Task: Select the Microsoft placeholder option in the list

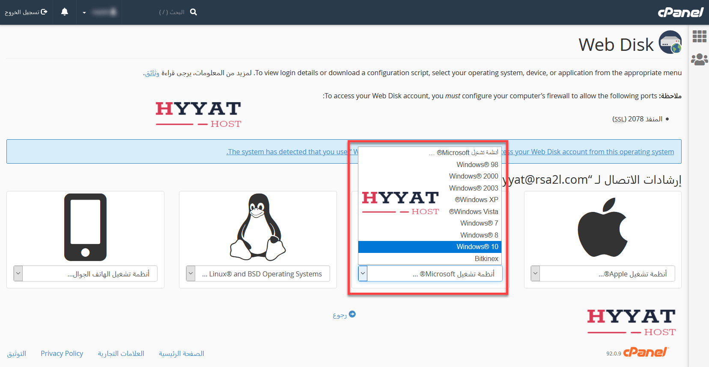Action: [x=429, y=153]
